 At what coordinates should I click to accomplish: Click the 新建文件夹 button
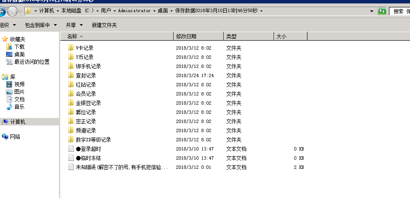(x=104, y=25)
